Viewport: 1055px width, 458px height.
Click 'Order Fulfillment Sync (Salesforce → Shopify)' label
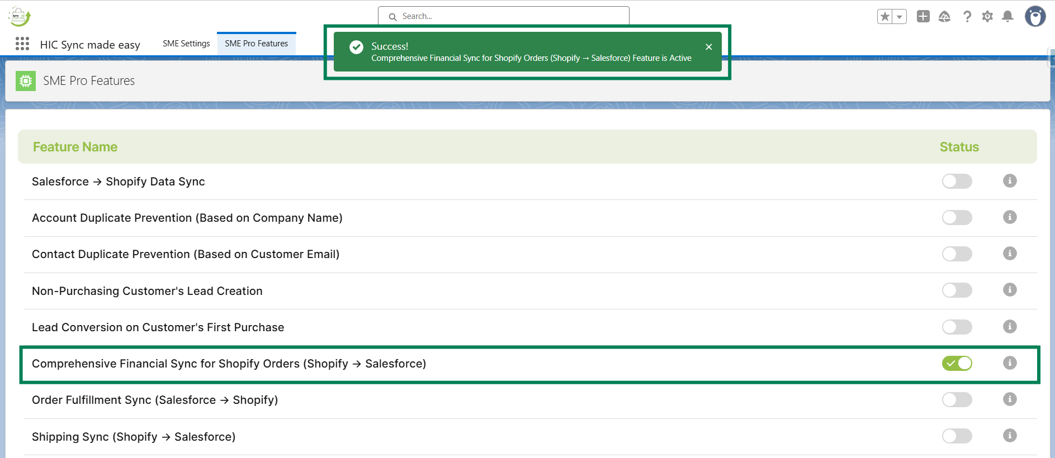click(155, 400)
